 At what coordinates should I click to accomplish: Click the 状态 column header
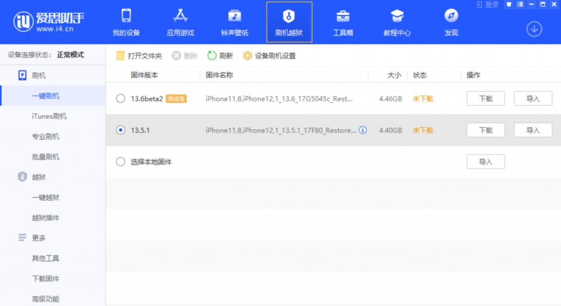coord(420,75)
